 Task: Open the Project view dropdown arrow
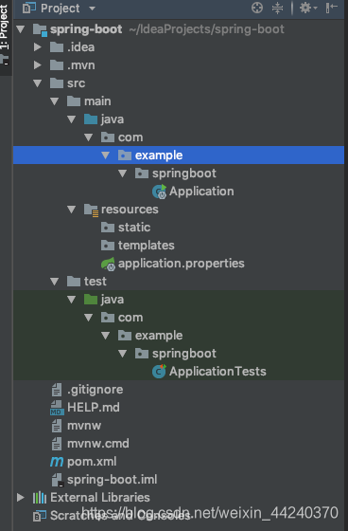pyautogui.click(x=92, y=9)
